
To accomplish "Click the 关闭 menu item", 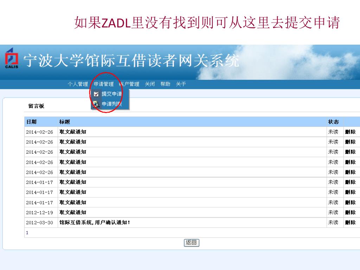I will click(150, 84).
